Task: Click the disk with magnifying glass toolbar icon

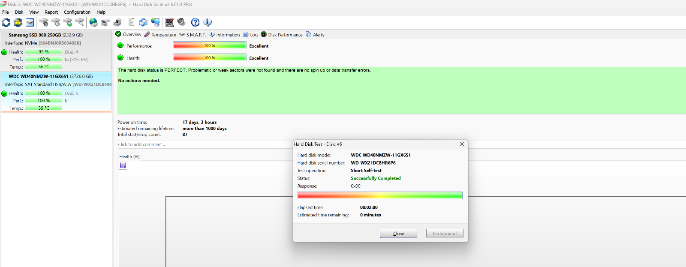Action: pyautogui.click(x=80, y=22)
